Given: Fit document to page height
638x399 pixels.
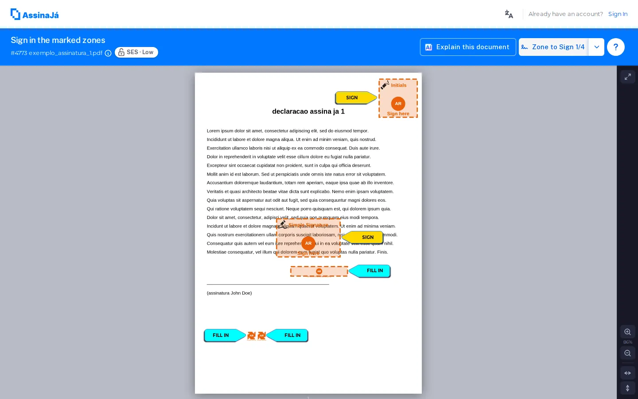Looking at the screenshot, I should coord(628,388).
